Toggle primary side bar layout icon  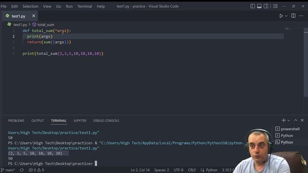(253, 6)
